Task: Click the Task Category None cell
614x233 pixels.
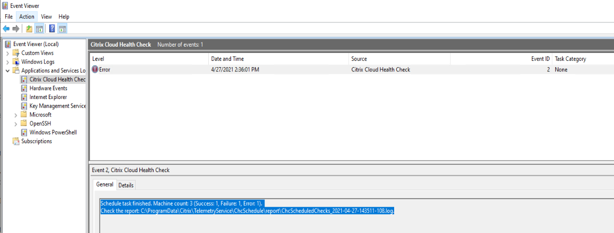Action: (561, 70)
